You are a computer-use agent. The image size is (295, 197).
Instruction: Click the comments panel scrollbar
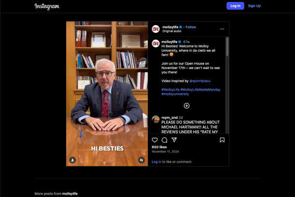click(227, 46)
